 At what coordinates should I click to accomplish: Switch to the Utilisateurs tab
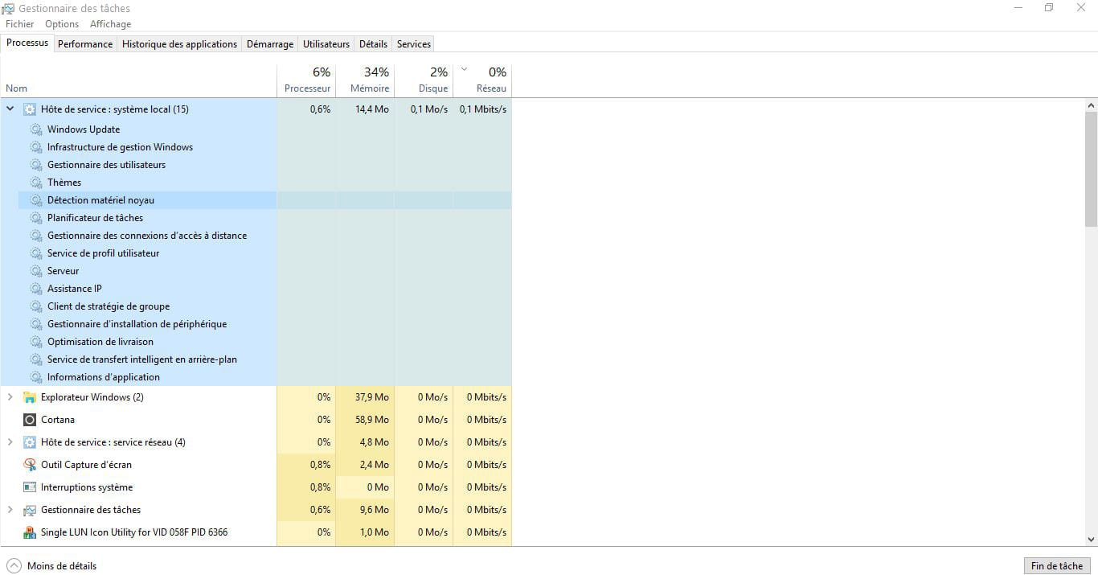click(326, 44)
